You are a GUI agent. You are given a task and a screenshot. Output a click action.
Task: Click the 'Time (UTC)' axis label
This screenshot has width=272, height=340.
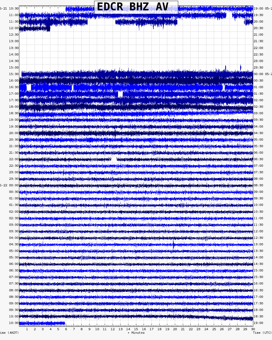[x=262, y=333]
